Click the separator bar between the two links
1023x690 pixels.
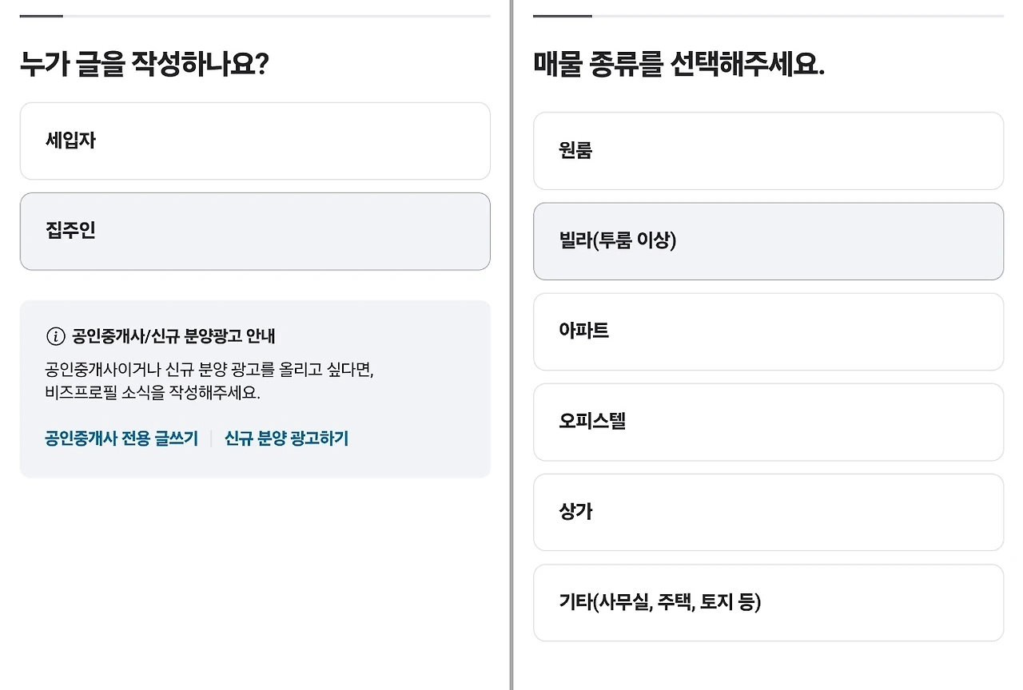coord(211,438)
